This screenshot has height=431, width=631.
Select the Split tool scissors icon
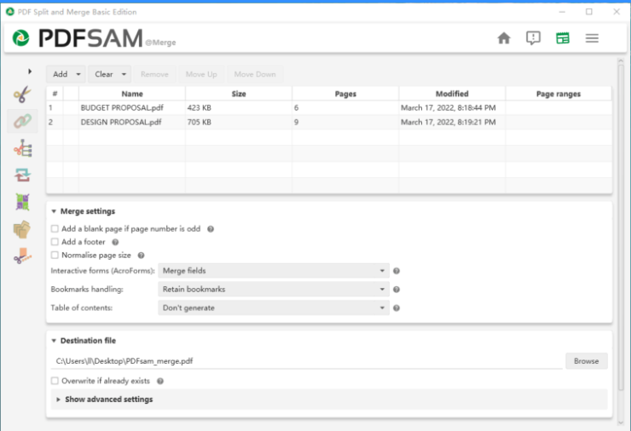pyautogui.click(x=22, y=95)
